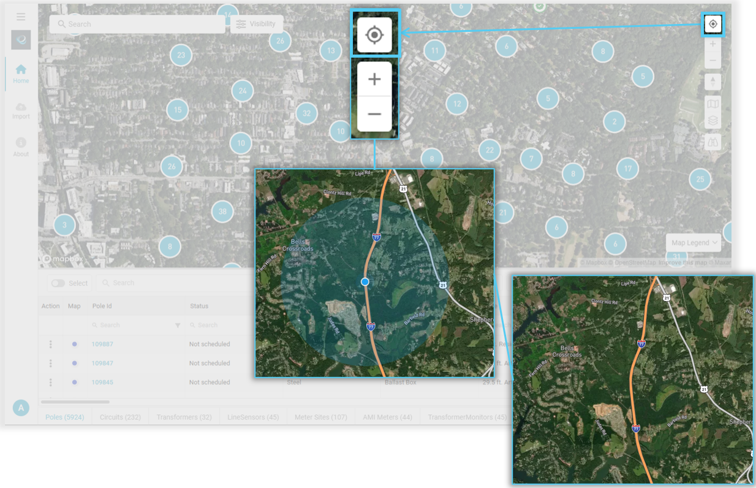
Task: Click the cluster marker labeled 32
Action: (x=307, y=113)
